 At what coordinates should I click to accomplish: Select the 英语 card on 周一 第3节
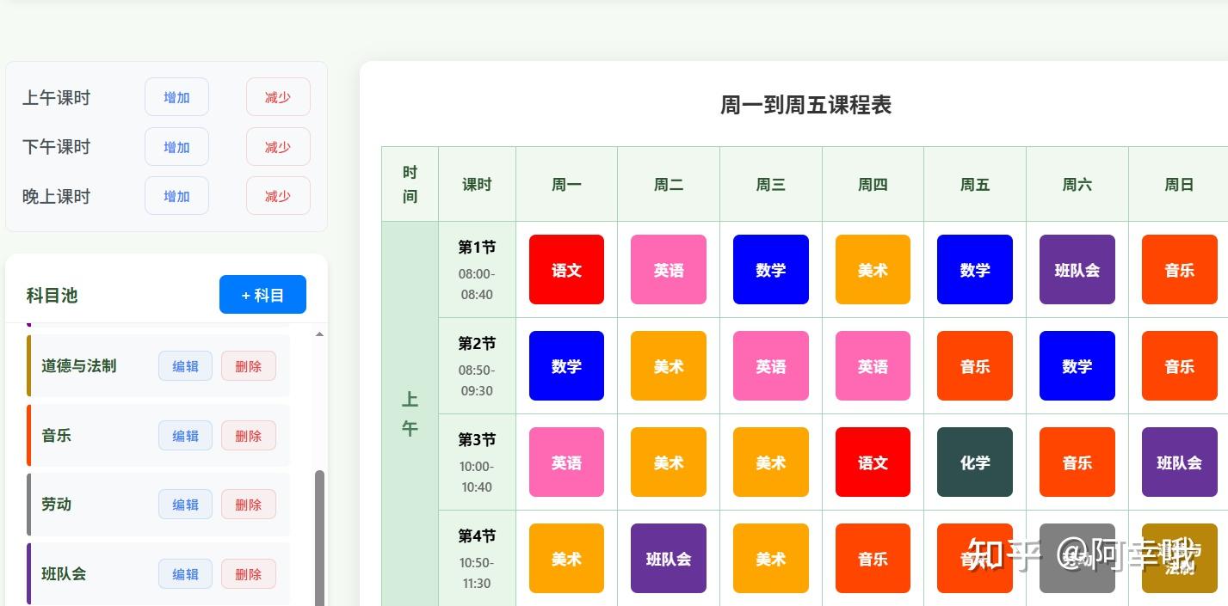[566, 462]
